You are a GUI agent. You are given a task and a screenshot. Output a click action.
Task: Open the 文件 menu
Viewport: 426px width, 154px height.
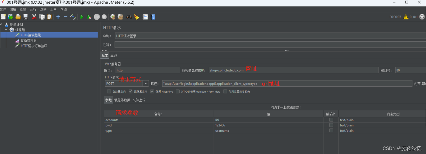3,9
